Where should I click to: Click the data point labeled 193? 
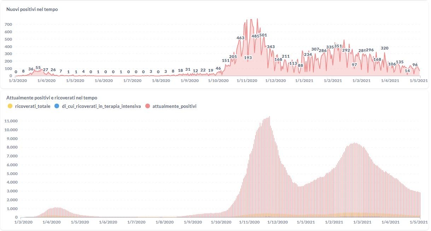(x=248, y=58)
